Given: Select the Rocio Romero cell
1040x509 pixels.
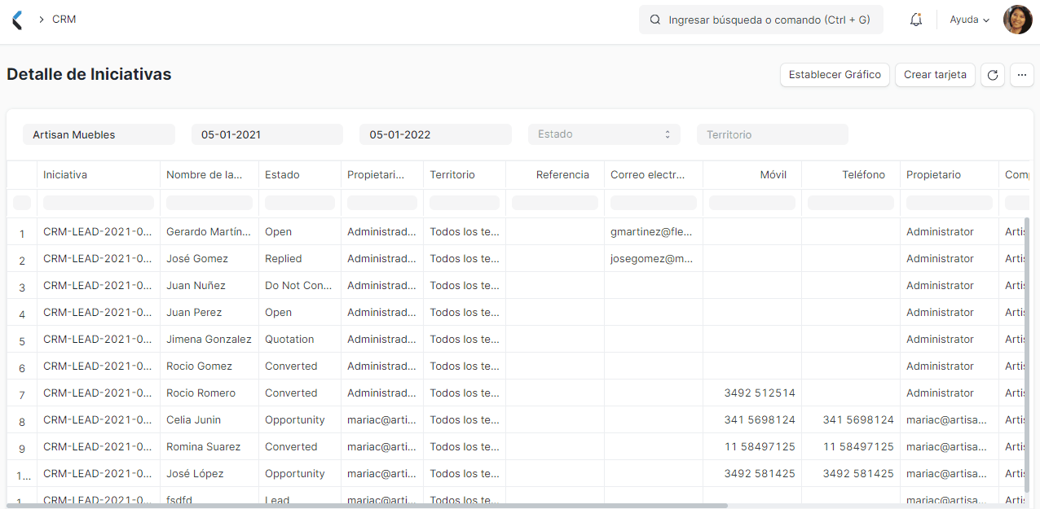Looking at the screenshot, I should coord(209,393).
